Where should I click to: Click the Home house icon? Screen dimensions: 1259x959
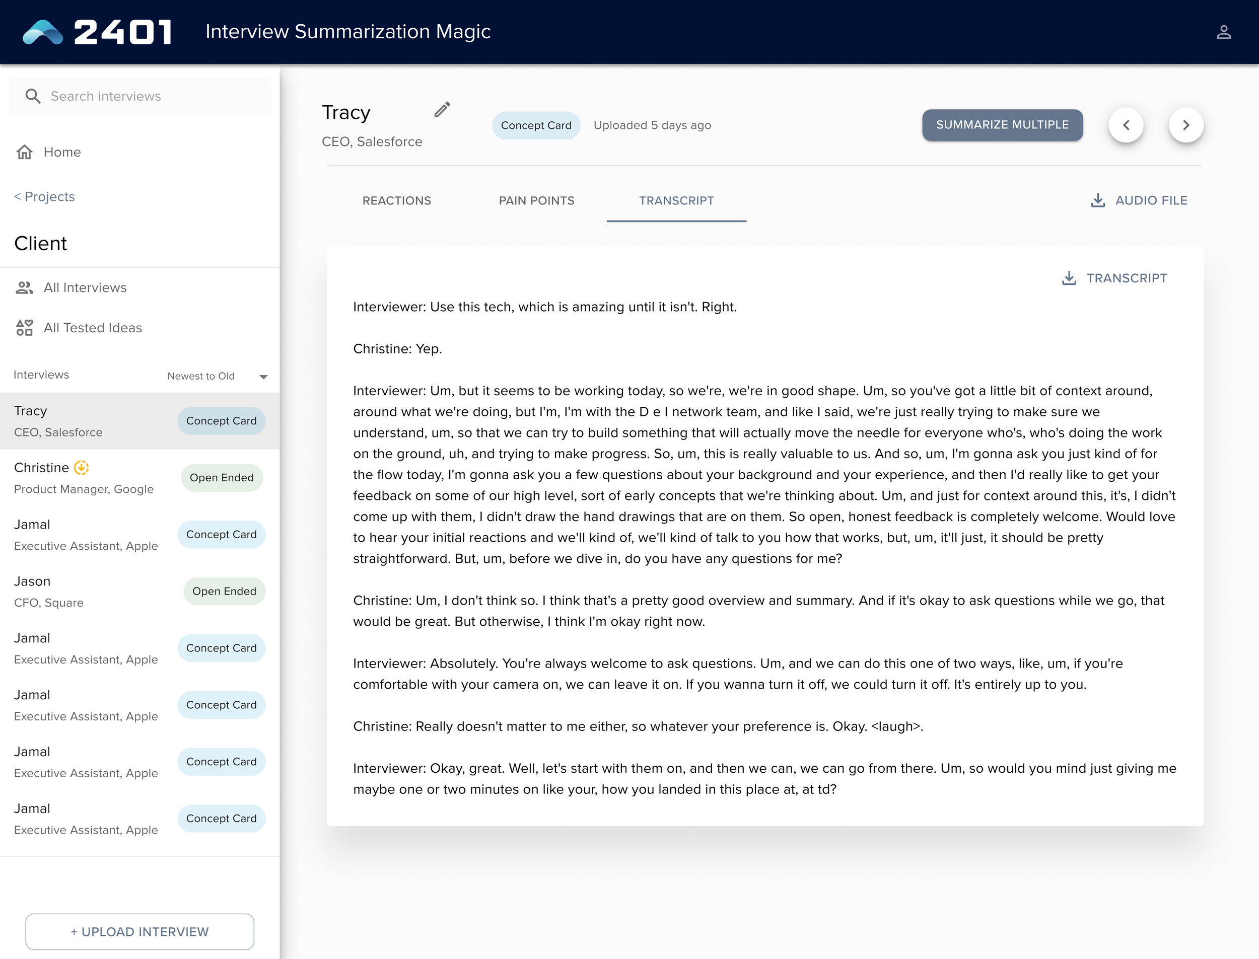(25, 152)
